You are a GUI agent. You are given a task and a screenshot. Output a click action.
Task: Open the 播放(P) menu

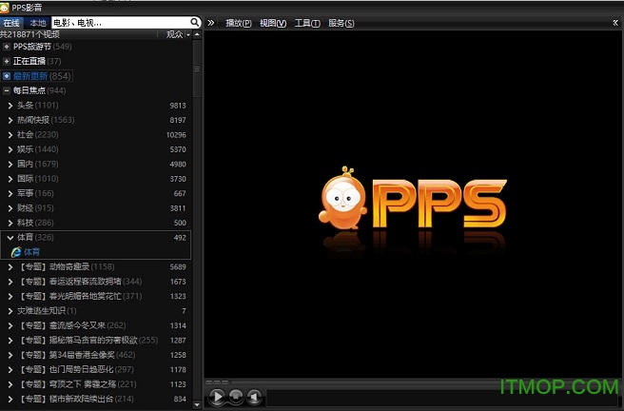tap(239, 23)
